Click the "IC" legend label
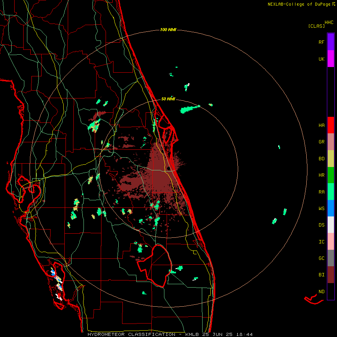 pos(321,242)
